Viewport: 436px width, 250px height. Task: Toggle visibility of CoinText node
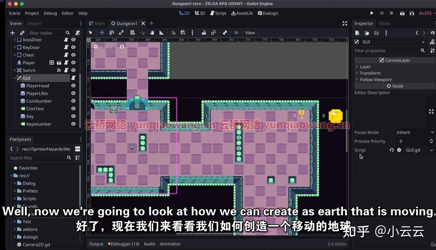tap(73, 109)
